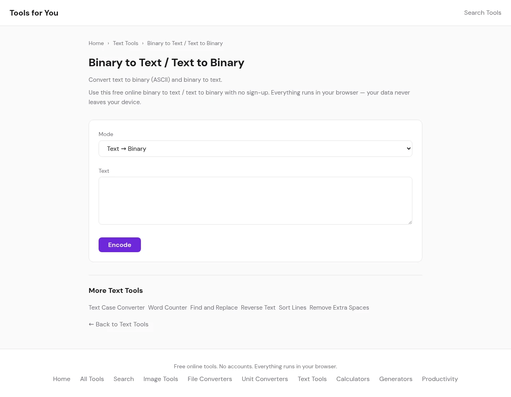This screenshot has width=511, height=397.
Task: Open Text Tools breadcrumb link
Action: (x=125, y=43)
